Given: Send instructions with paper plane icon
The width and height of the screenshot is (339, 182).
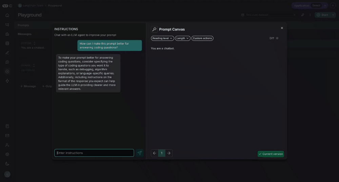Looking at the screenshot, I should pyautogui.click(x=140, y=153).
